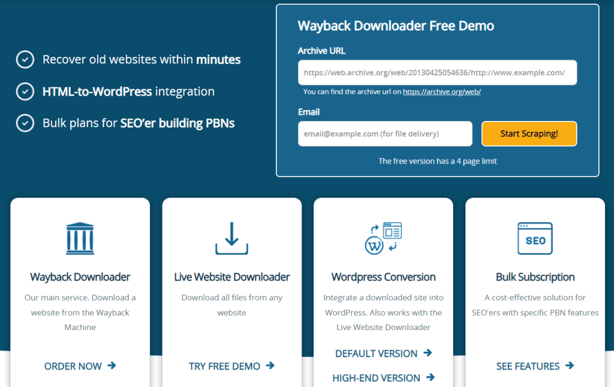Open the SEE FEATURES link
This screenshot has height=387, width=614.
(x=535, y=366)
